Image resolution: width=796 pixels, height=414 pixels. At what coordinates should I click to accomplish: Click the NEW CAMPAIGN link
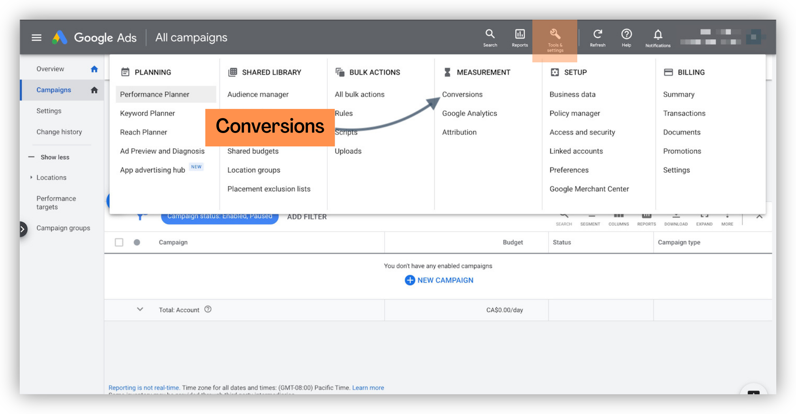[445, 280]
